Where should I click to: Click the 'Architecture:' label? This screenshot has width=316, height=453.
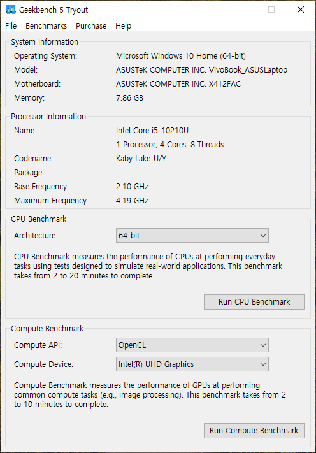(x=36, y=236)
